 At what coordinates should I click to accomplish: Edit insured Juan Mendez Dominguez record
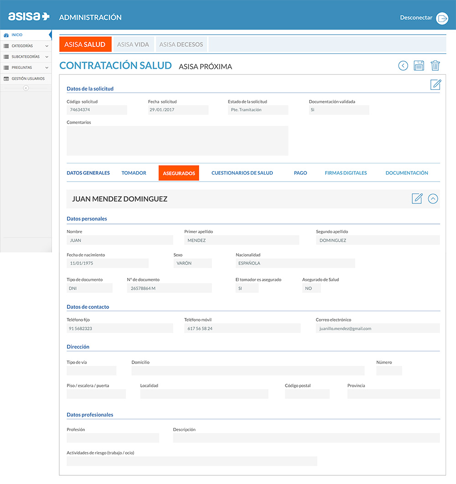click(417, 198)
